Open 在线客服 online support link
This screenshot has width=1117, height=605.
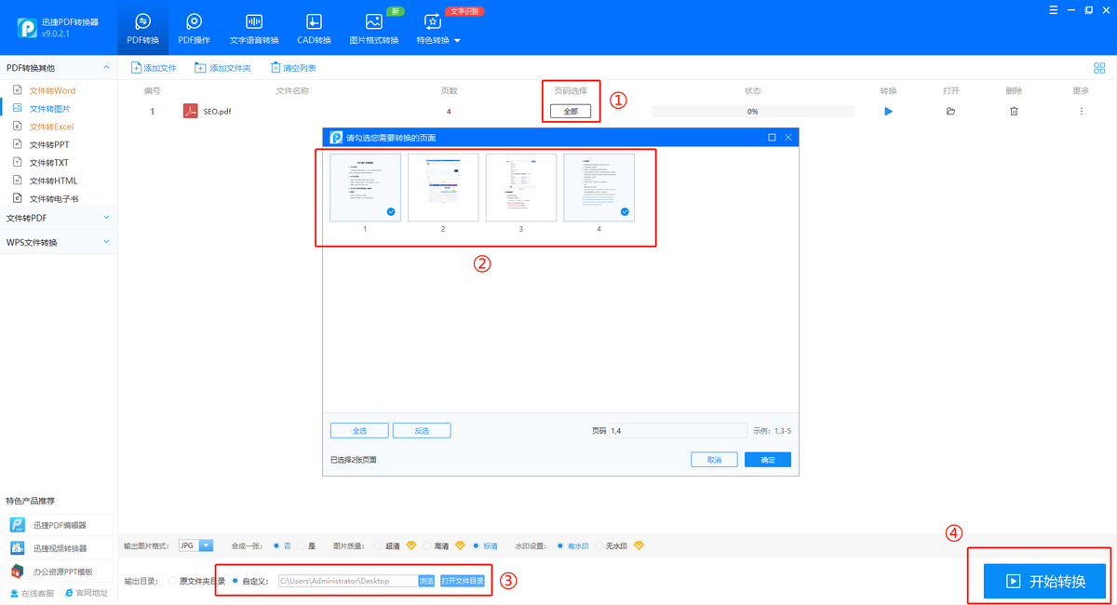[x=32, y=593]
